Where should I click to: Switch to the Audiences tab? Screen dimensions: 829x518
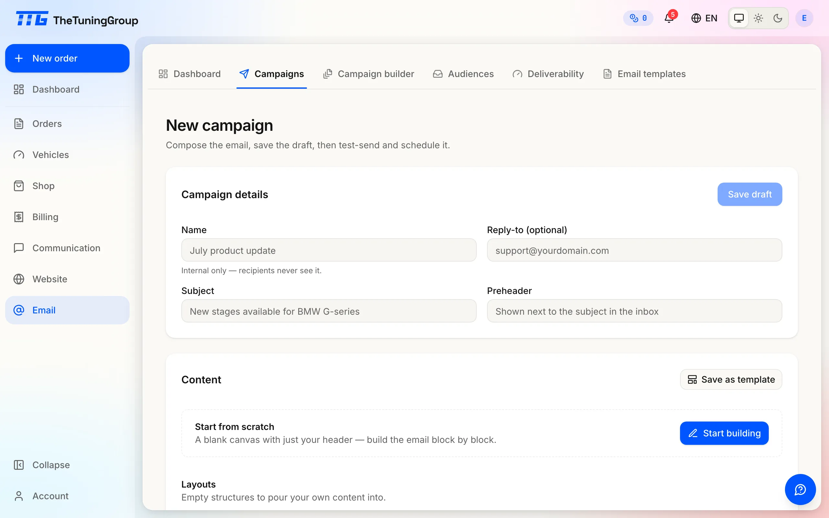463,74
